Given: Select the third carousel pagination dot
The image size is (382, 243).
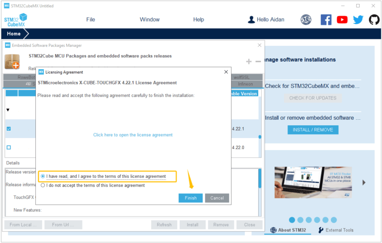Looking at the screenshot, I should [308, 220].
